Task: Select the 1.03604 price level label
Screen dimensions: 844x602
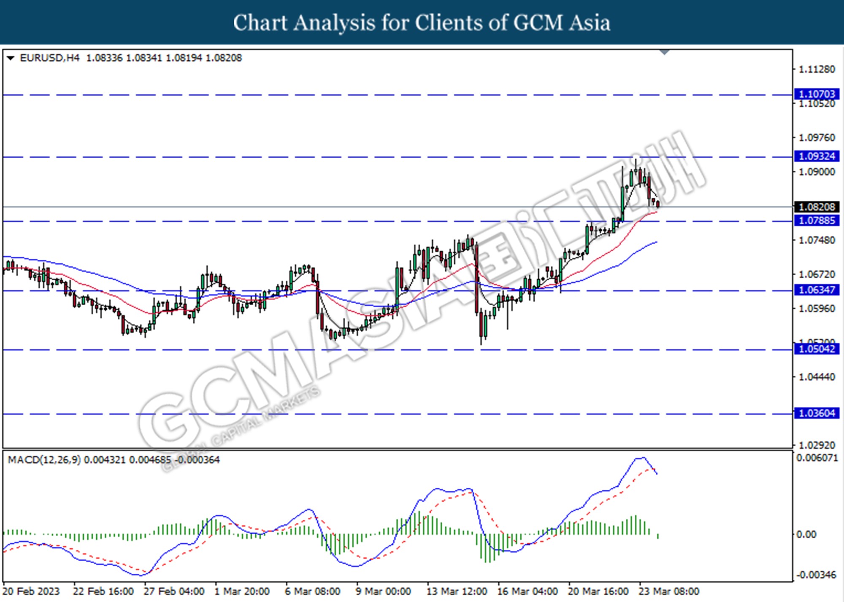Action: pos(817,413)
